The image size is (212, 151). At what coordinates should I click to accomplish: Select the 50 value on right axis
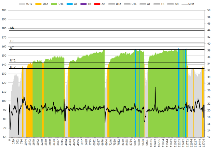[208, 10]
